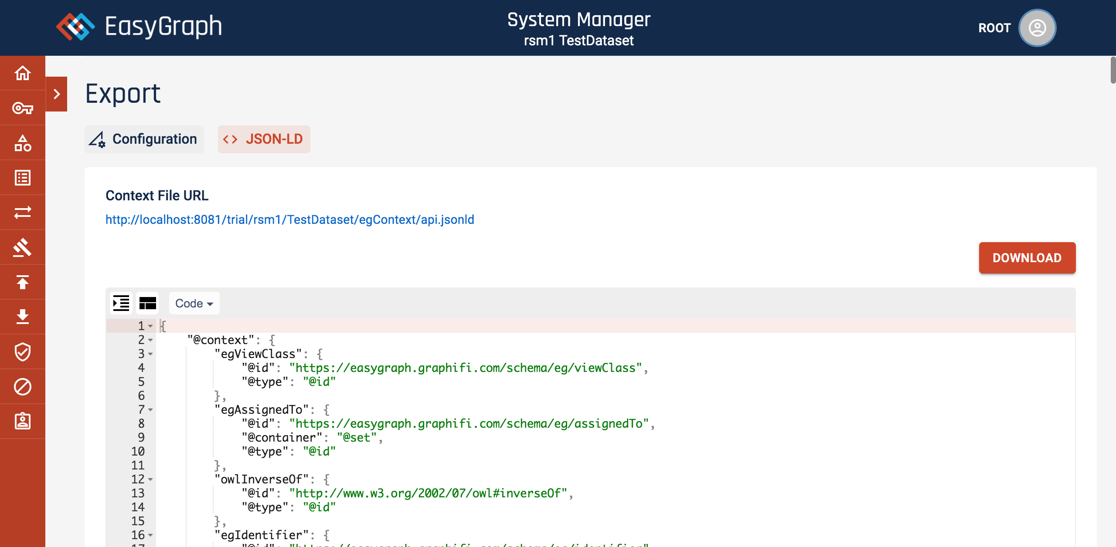Image resolution: width=1116 pixels, height=547 pixels.
Task: Click the download arrow sidebar icon
Action: point(23,317)
